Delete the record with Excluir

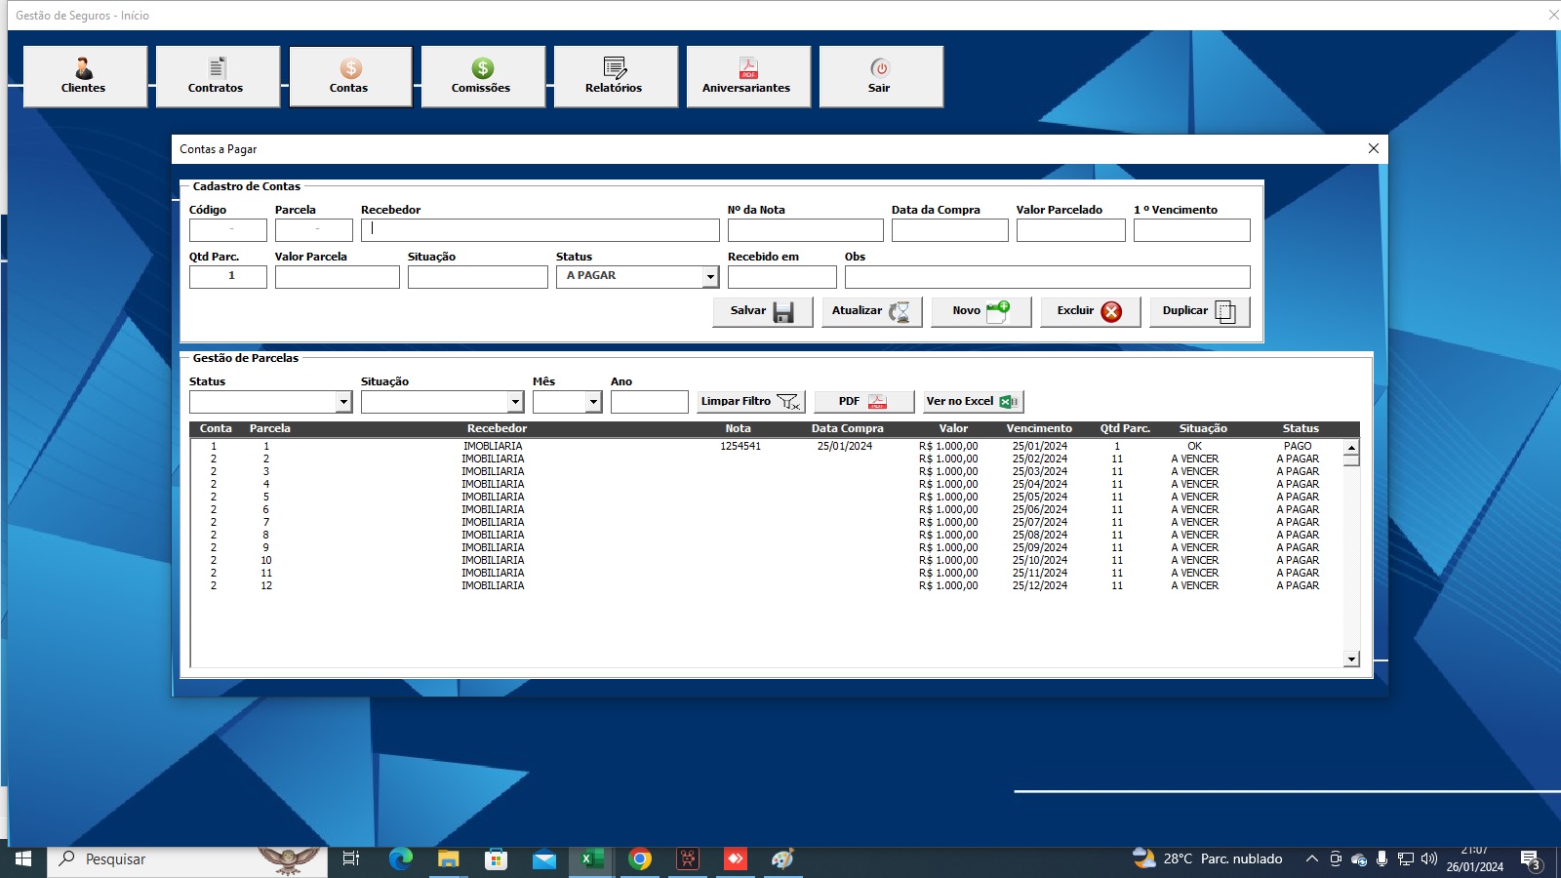[x=1091, y=311]
